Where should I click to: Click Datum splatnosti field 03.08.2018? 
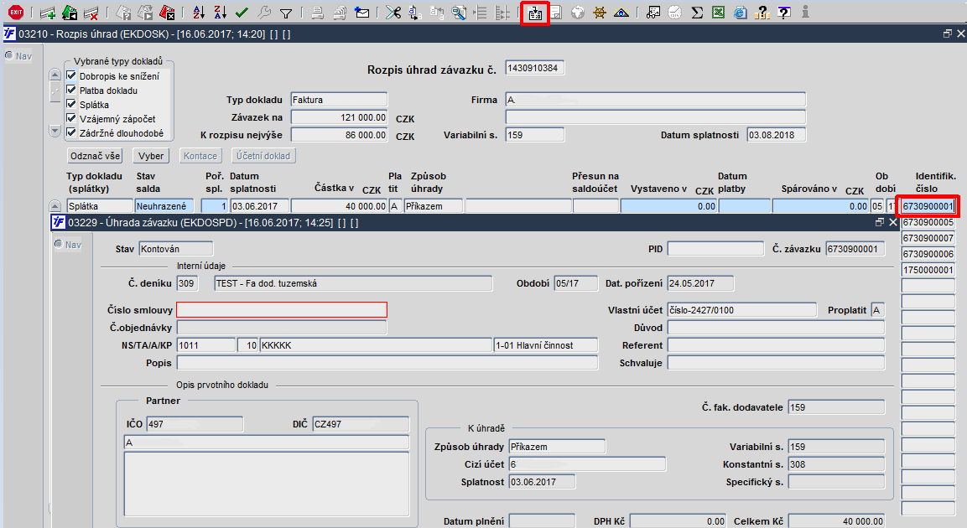pos(777,134)
